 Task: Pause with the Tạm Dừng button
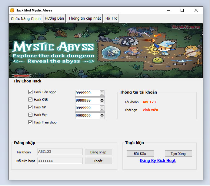[178, 154]
